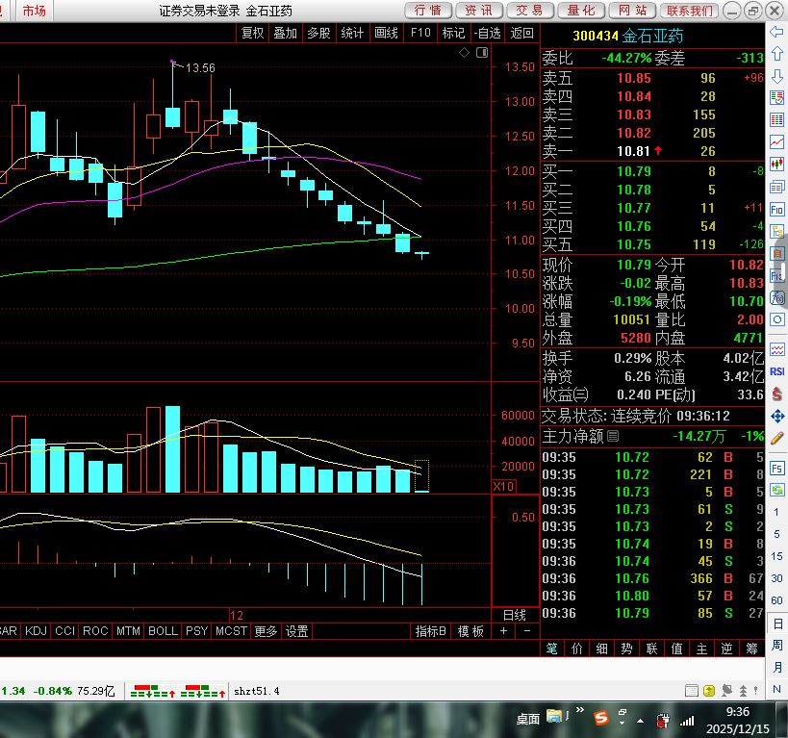Open the red intraday line chart icon
This screenshot has width=788, height=738.
coord(776,141)
